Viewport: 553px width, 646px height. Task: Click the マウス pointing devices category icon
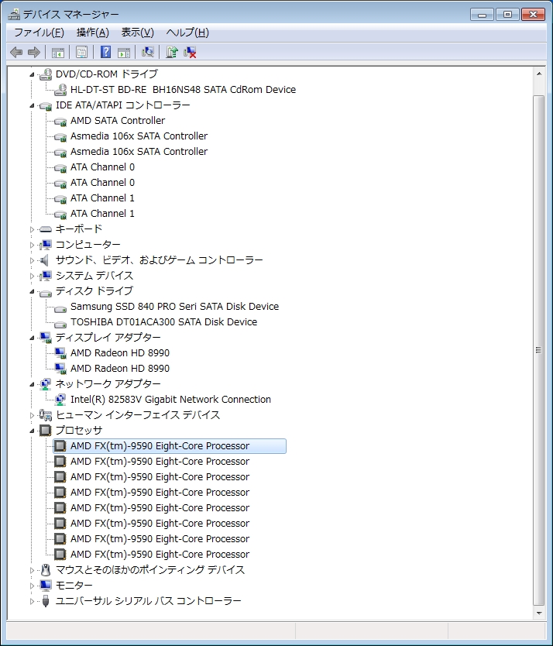click(46, 570)
